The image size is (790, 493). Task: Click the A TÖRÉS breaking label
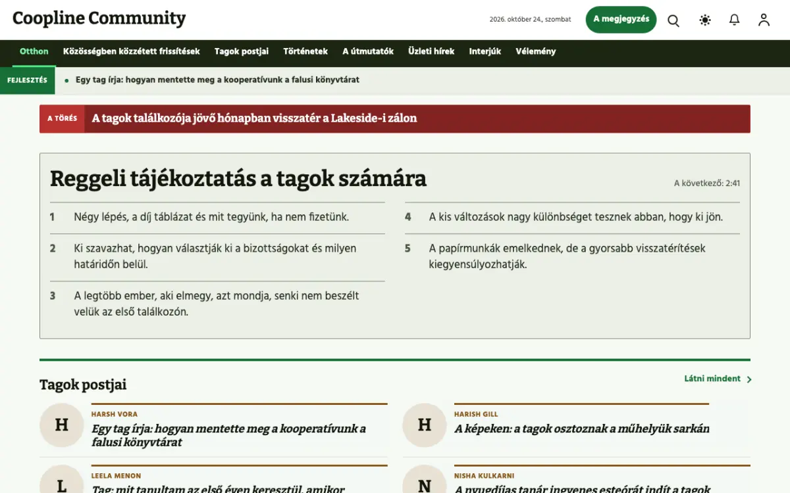[62, 119]
